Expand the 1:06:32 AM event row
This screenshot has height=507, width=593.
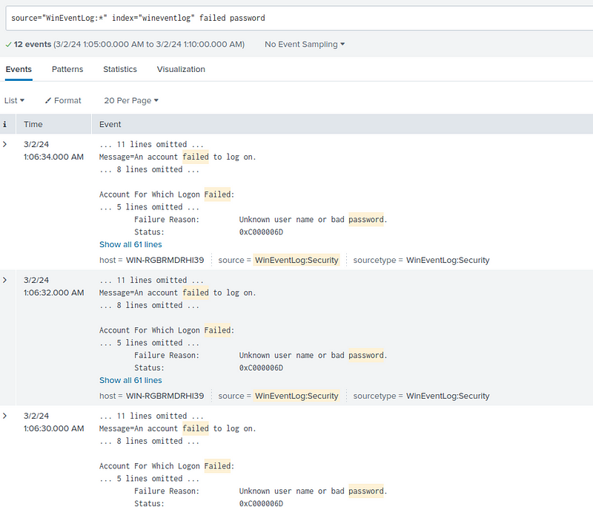[x=5, y=280]
